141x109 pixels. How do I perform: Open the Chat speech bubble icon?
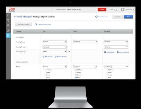pyautogui.click(x=116, y=10)
